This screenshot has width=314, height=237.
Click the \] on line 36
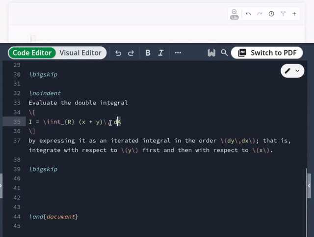(x=32, y=131)
